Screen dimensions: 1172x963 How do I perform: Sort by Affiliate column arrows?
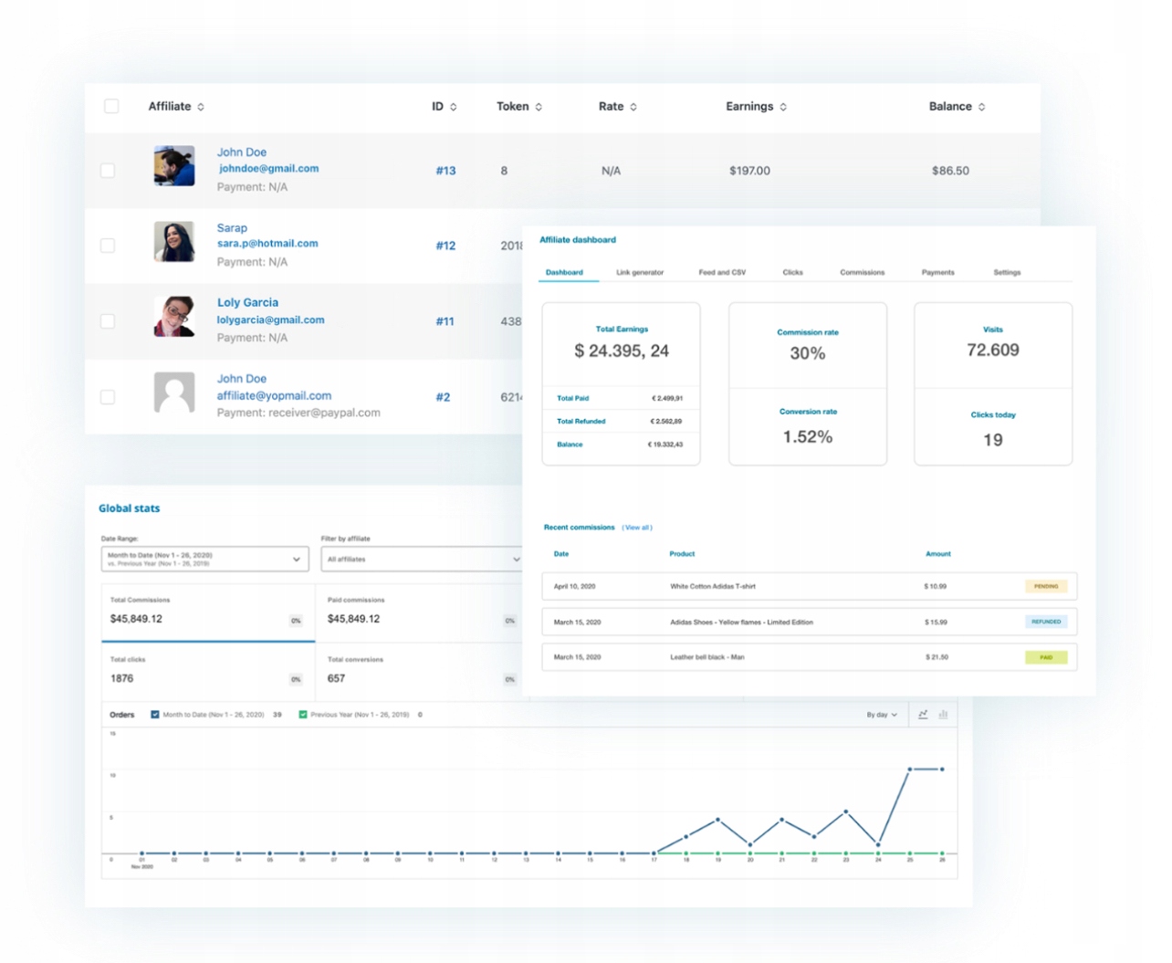201,107
